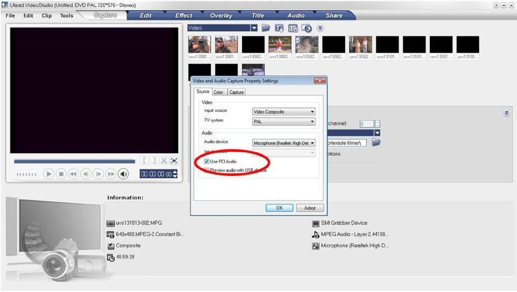Screen dimensions: 517x292
Task: Open the TV system PAL dropdown
Action: [x=284, y=122]
